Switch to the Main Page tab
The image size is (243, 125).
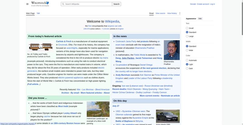coord(30,13)
